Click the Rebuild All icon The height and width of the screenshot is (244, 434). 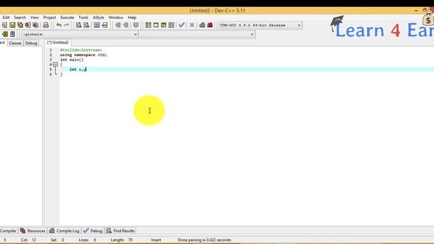pos(172,25)
